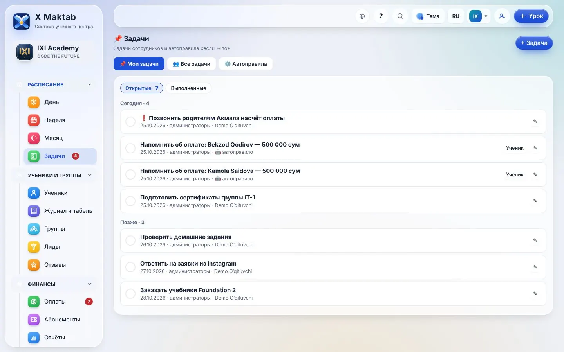The height and width of the screenshot is (352, 564).
Task: Select the Открытые filter tab
Action: 142,88
